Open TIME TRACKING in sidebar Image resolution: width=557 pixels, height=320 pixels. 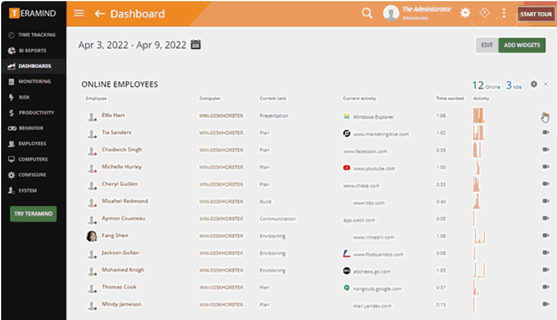[x=32, y=35]
